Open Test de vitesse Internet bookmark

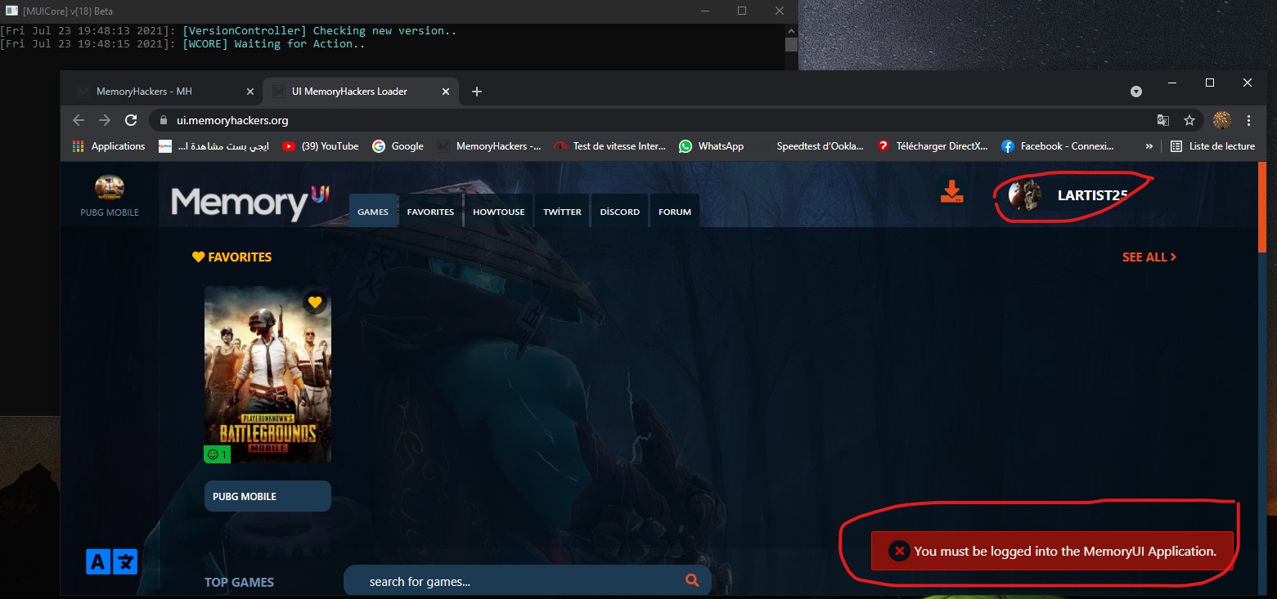tap(610, 146)
